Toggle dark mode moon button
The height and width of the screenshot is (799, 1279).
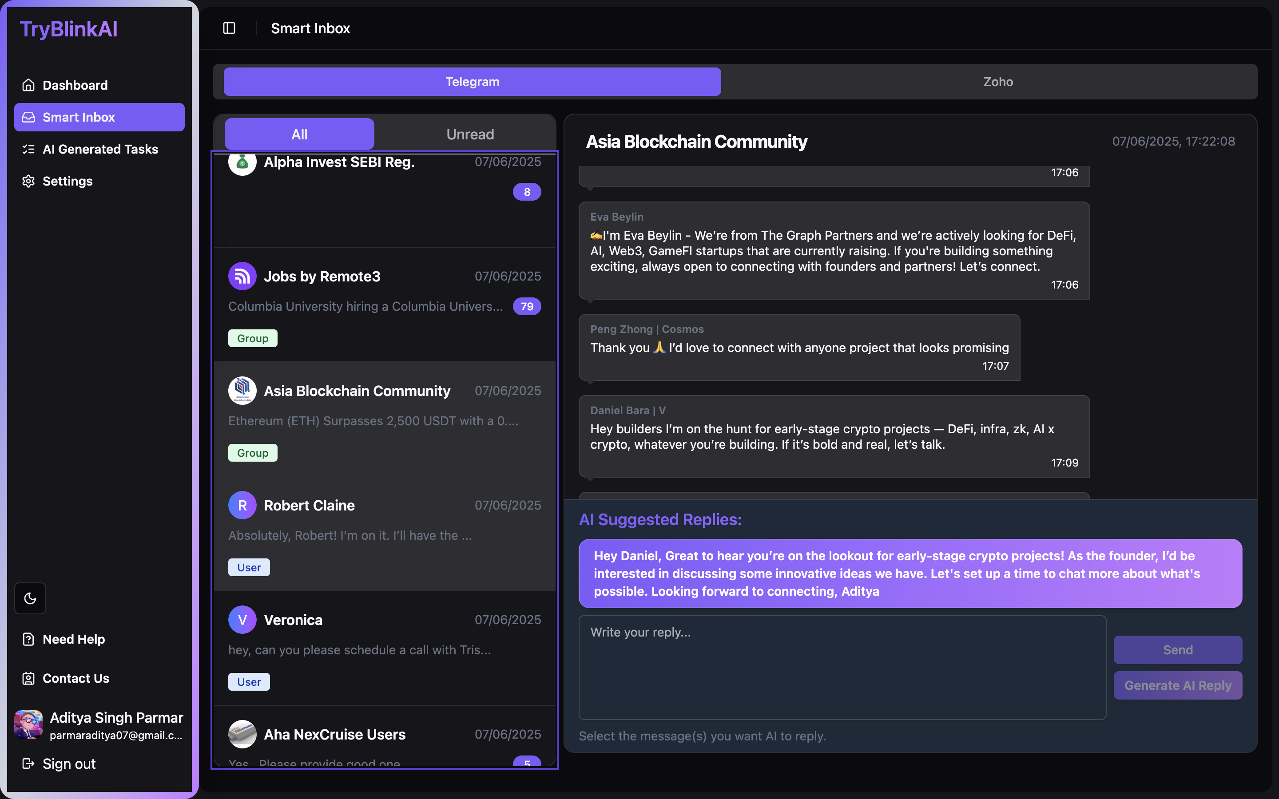click(30, 598)
